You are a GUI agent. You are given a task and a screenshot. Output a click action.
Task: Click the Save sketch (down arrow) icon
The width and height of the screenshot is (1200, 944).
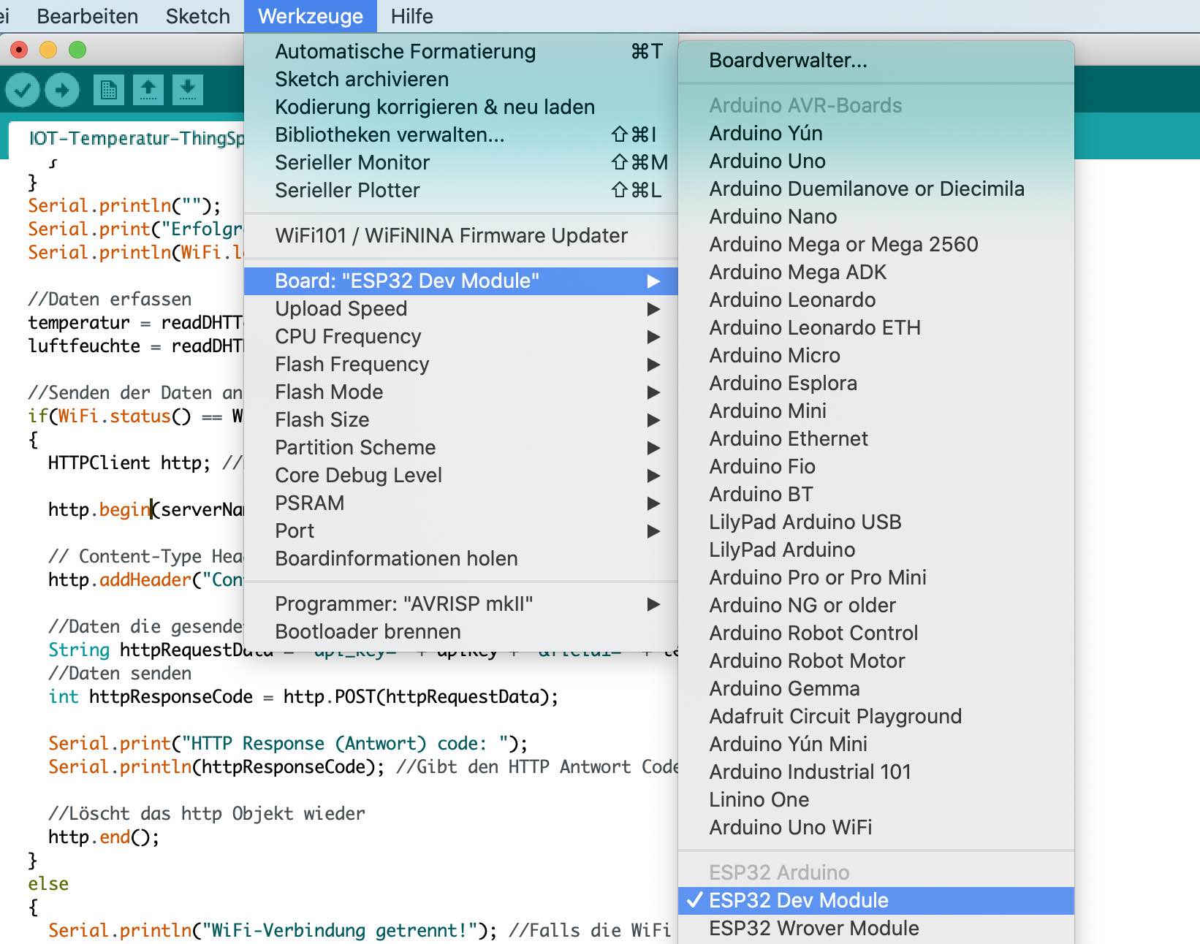(x=188, y=89)
